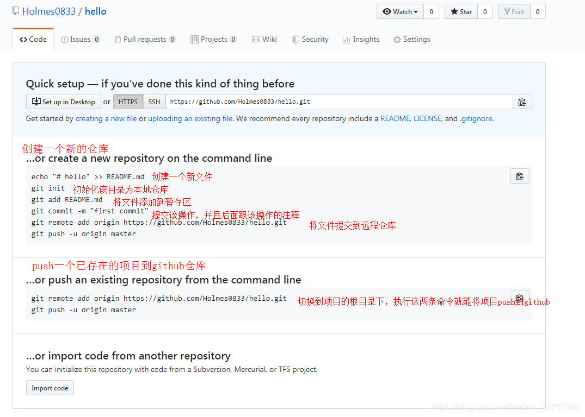Click the Import code button
The width and height of the screenshot is (585, 417).
(x=50, y=388)
